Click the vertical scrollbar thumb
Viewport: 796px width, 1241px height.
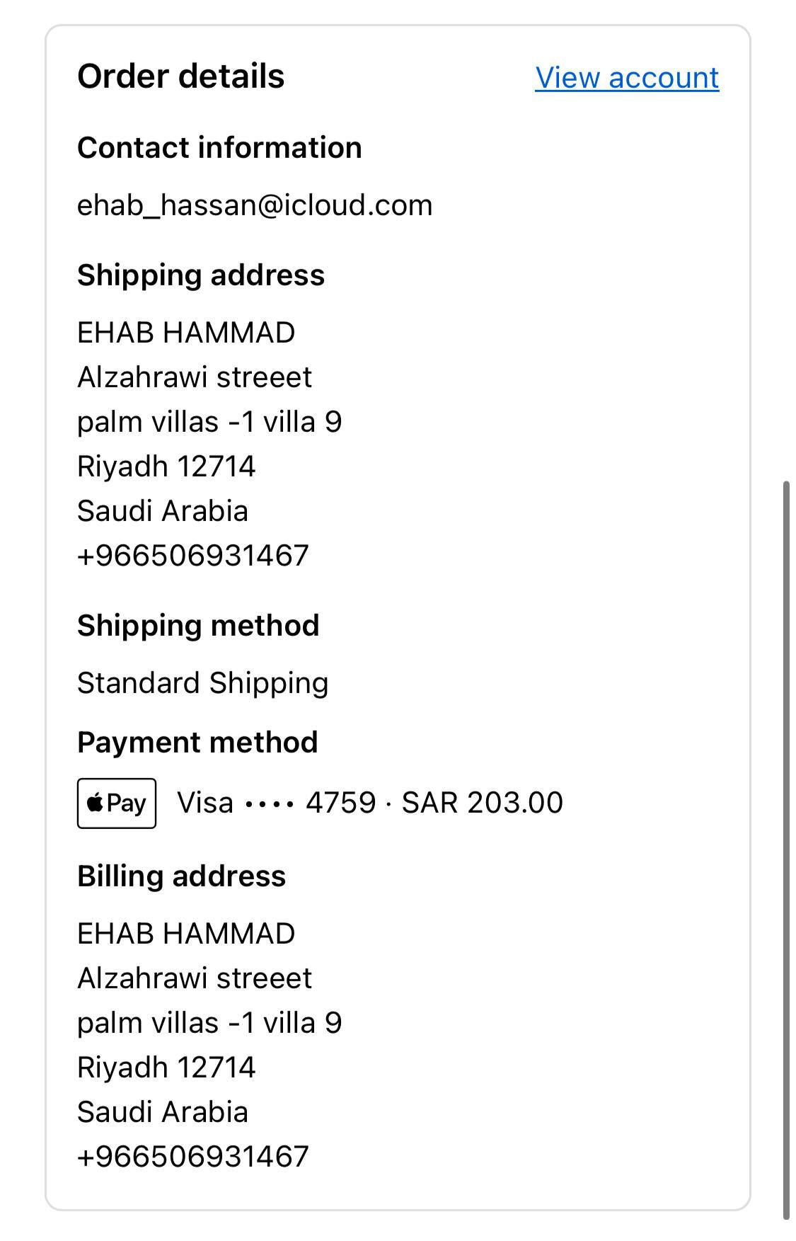(x=786, y=850)
